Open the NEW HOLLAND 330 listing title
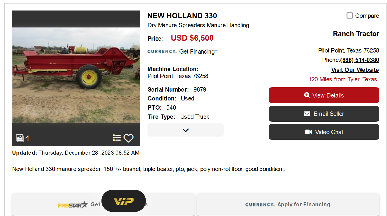This screenshot has height=216, width=387. [182, 16]
